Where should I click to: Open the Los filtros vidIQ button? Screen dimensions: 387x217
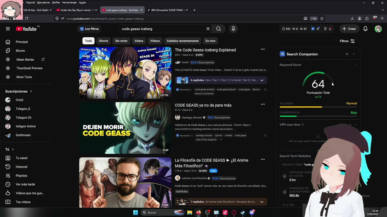pyautogui.click(x=89, y=29)
